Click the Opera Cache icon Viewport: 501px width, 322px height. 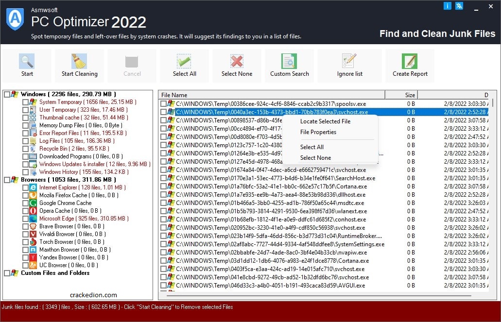click(33, 211)
